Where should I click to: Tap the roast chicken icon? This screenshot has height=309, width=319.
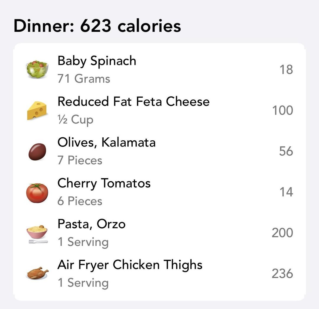[38, 273]
